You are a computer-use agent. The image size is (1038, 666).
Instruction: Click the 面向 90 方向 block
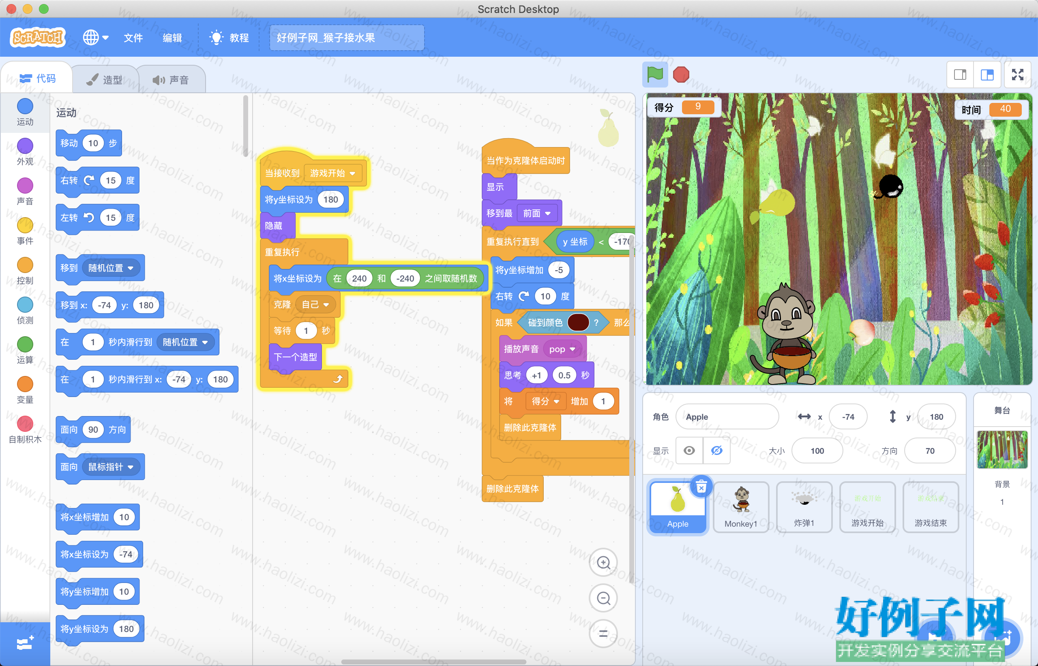[x=93, y=430]
